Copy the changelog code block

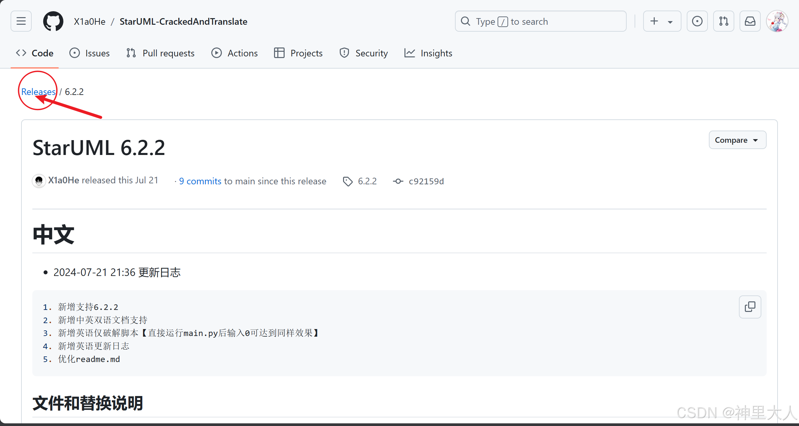pyautogui.click(x=750, y=307)
